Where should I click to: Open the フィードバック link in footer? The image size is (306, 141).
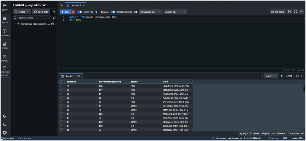(24, 138)
